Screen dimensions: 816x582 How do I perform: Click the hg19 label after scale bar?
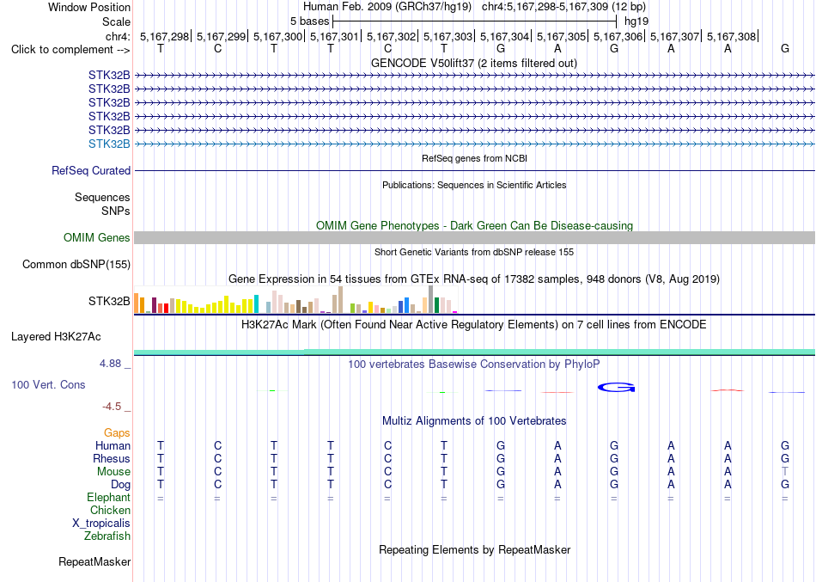point(636,21)
